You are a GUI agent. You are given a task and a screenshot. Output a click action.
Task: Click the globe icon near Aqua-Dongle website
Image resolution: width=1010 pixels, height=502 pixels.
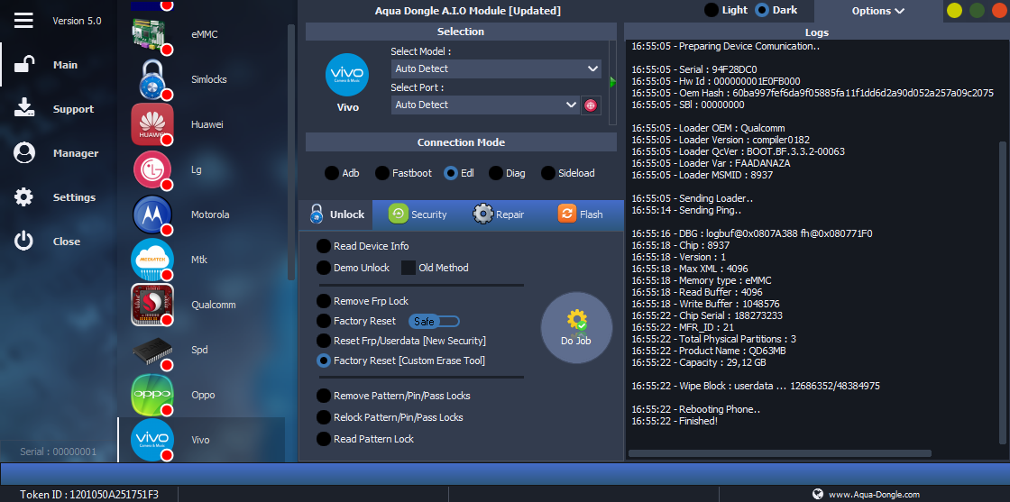point(817,494)
